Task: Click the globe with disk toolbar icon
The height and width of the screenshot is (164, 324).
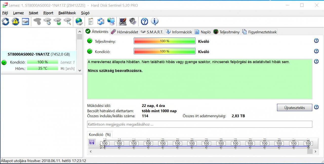Action: (79, 22)
